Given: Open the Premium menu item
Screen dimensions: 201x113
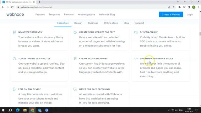Looking at the screenshot, I should coord(69,15).
